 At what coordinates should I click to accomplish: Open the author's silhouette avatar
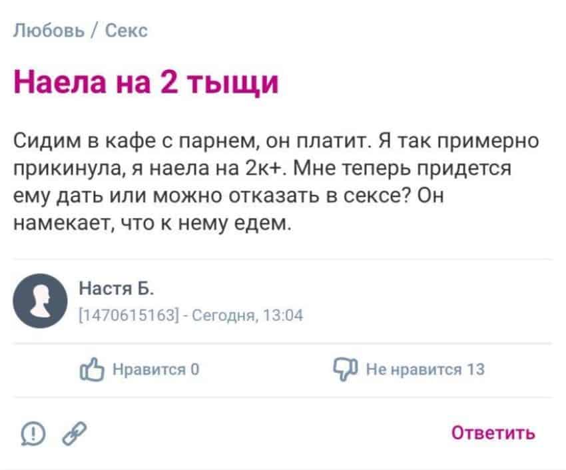(x=40, y=301)
